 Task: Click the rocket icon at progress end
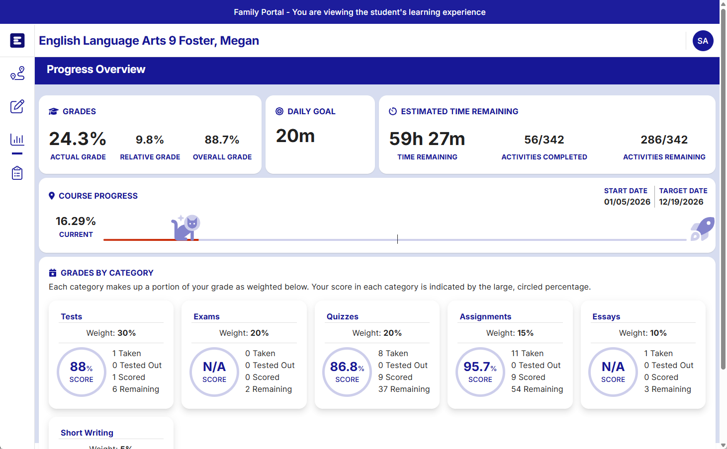coord(702,229)
